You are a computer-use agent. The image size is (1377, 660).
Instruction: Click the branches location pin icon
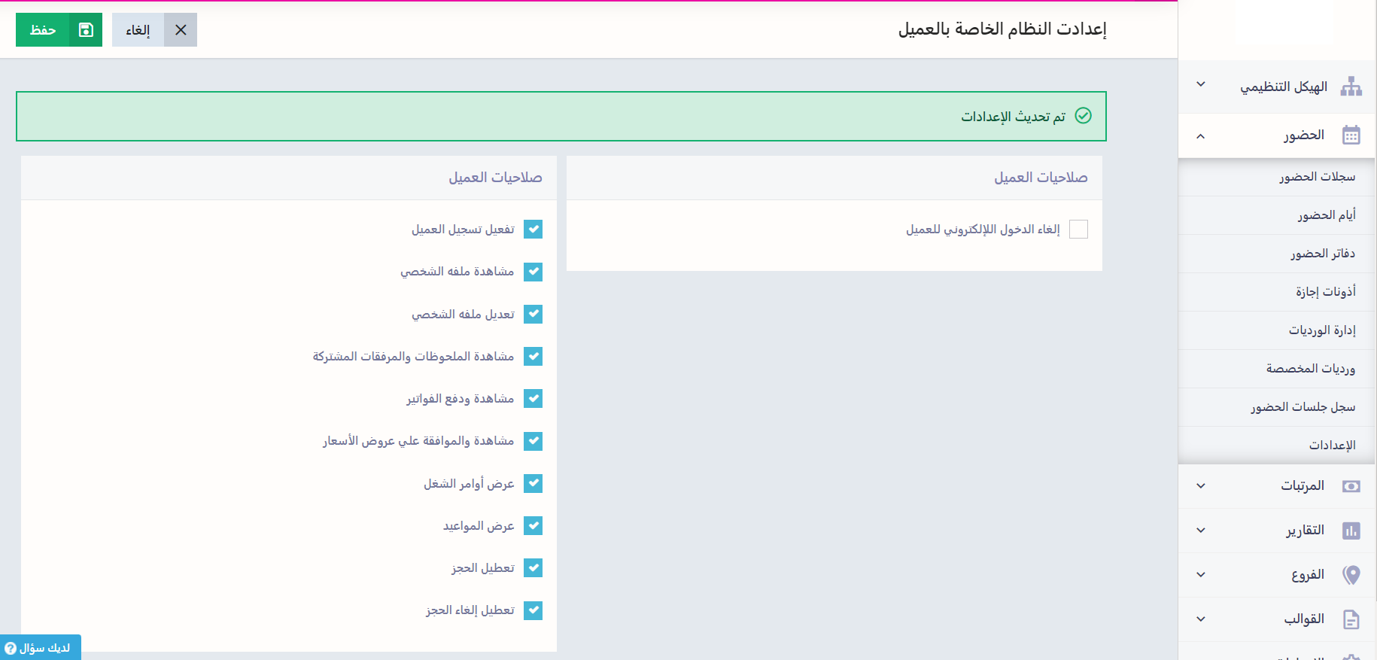pos(1351,575)
